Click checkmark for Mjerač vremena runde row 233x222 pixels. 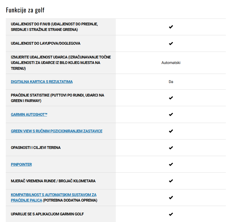(x=171, y=181)
